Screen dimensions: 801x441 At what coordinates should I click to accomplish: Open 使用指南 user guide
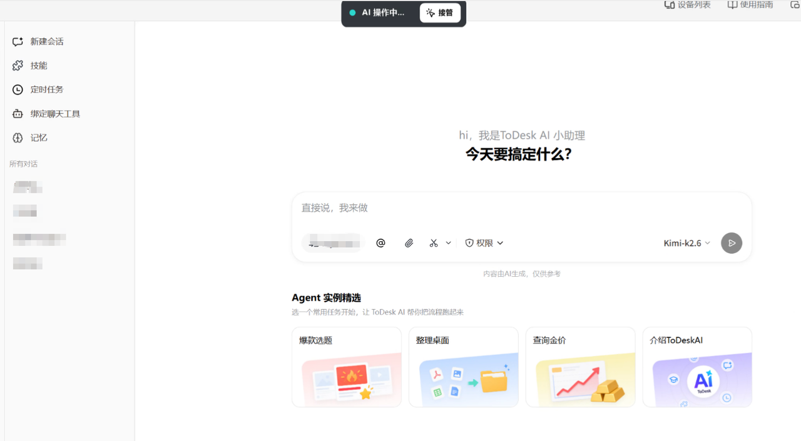point(750,5)
